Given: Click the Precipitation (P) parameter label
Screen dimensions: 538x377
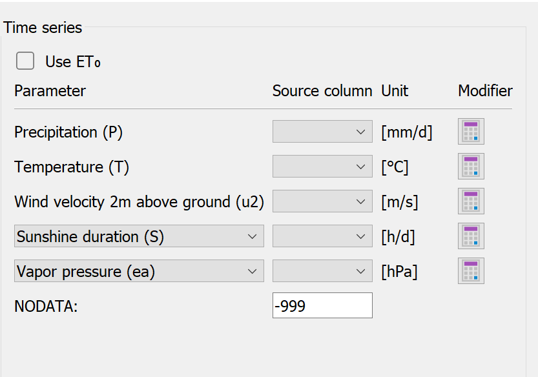Looking at the screenshot, I should tap(68, 132).
